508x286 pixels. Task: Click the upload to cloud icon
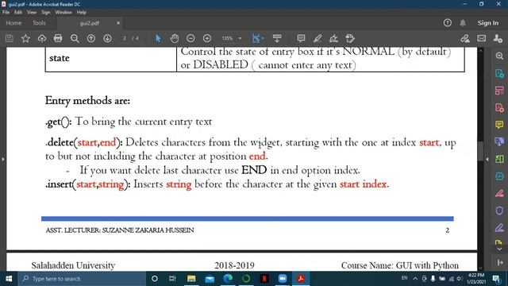coord(42,38)
